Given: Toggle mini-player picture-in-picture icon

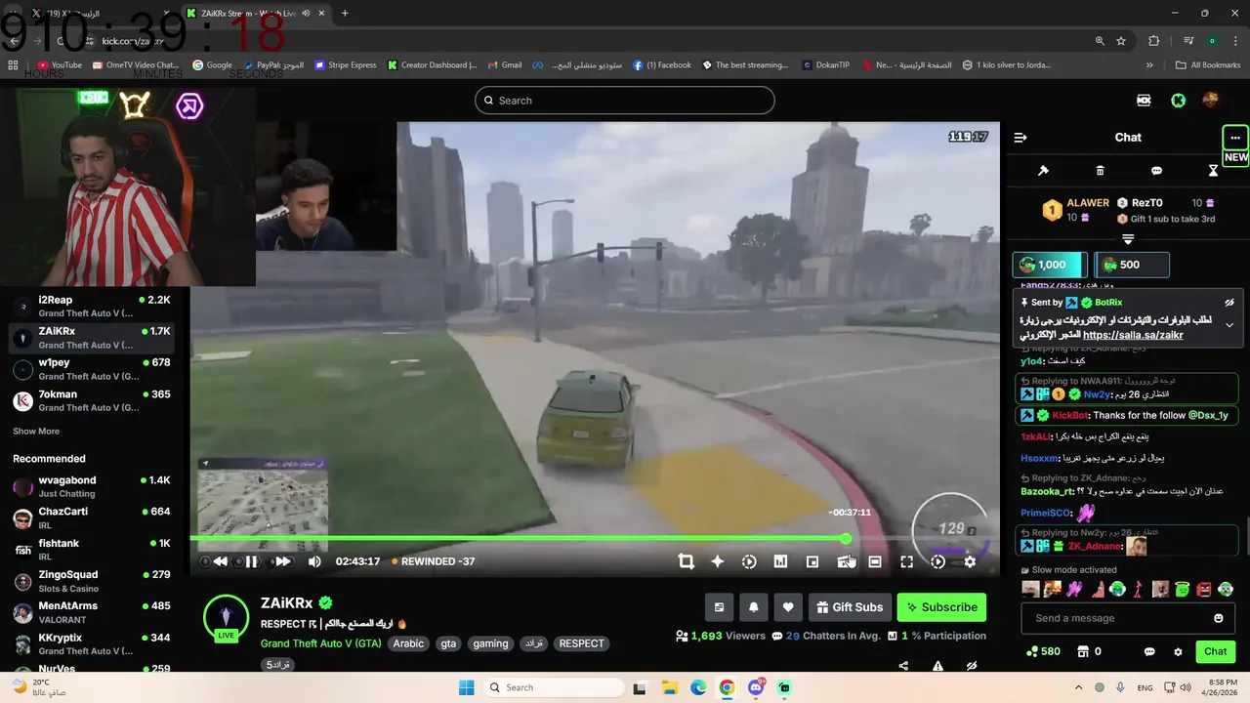Looking at the screenshot, I should (812, 561).
